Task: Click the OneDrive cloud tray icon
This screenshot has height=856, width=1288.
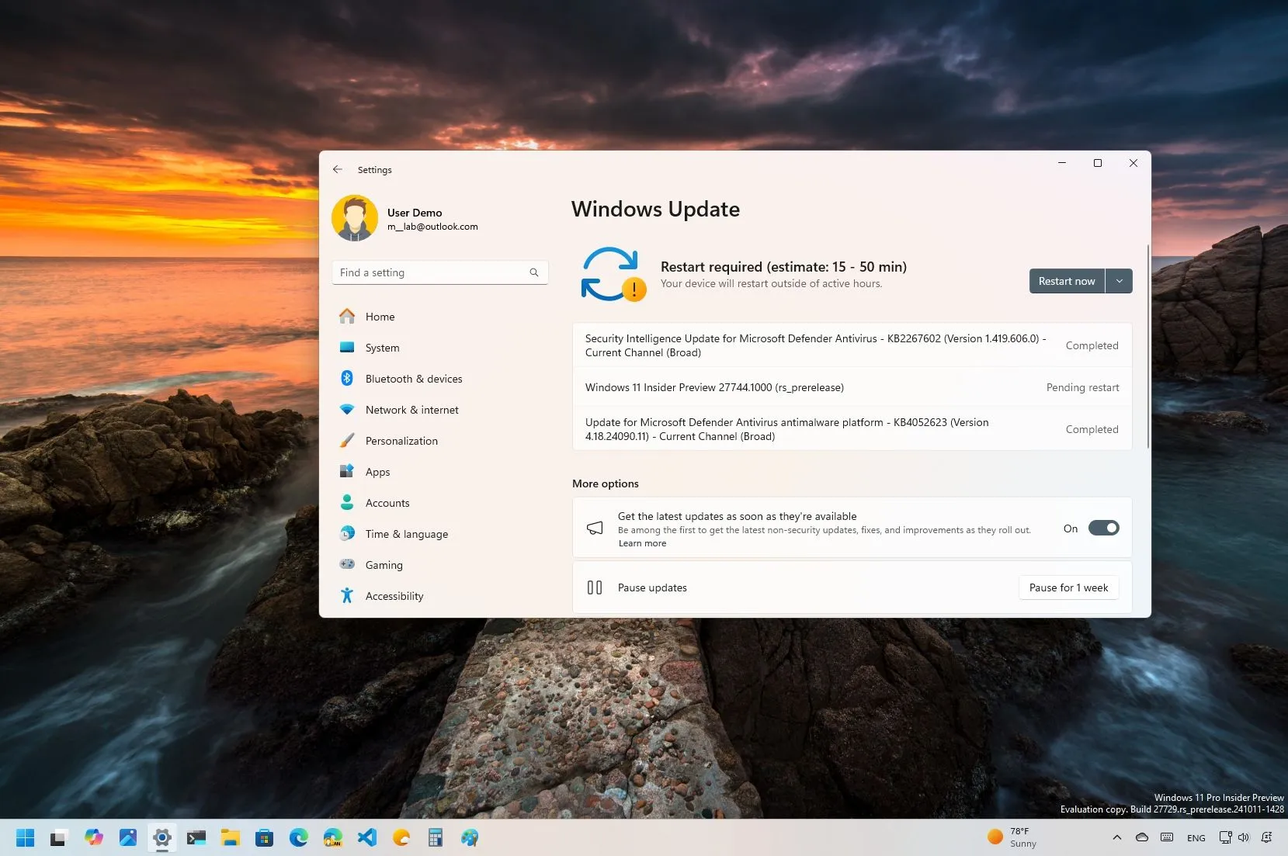Action: click(1141, 837)
